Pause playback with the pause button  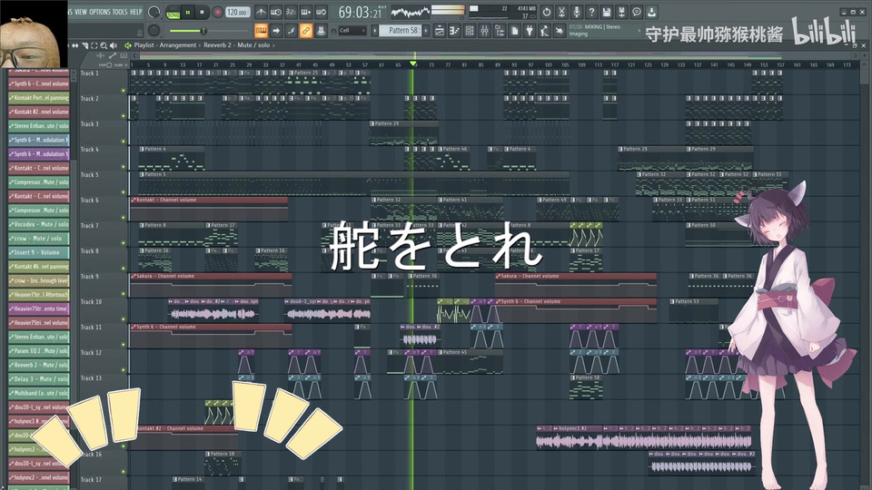pyautogui.click(x=188, y=12)
